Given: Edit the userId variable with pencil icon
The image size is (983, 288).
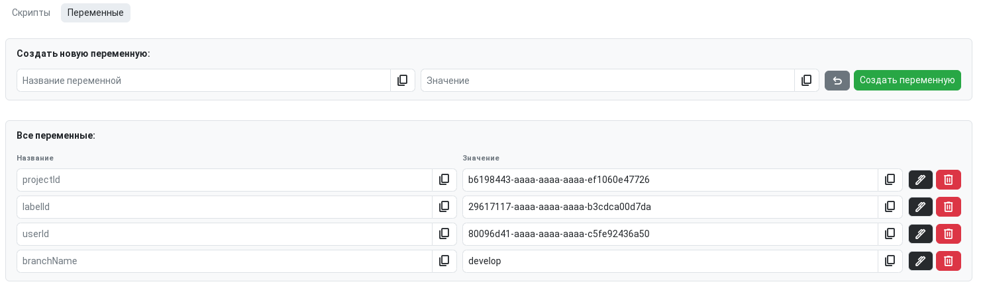Looking at the screenshot, I should (920, 234).
